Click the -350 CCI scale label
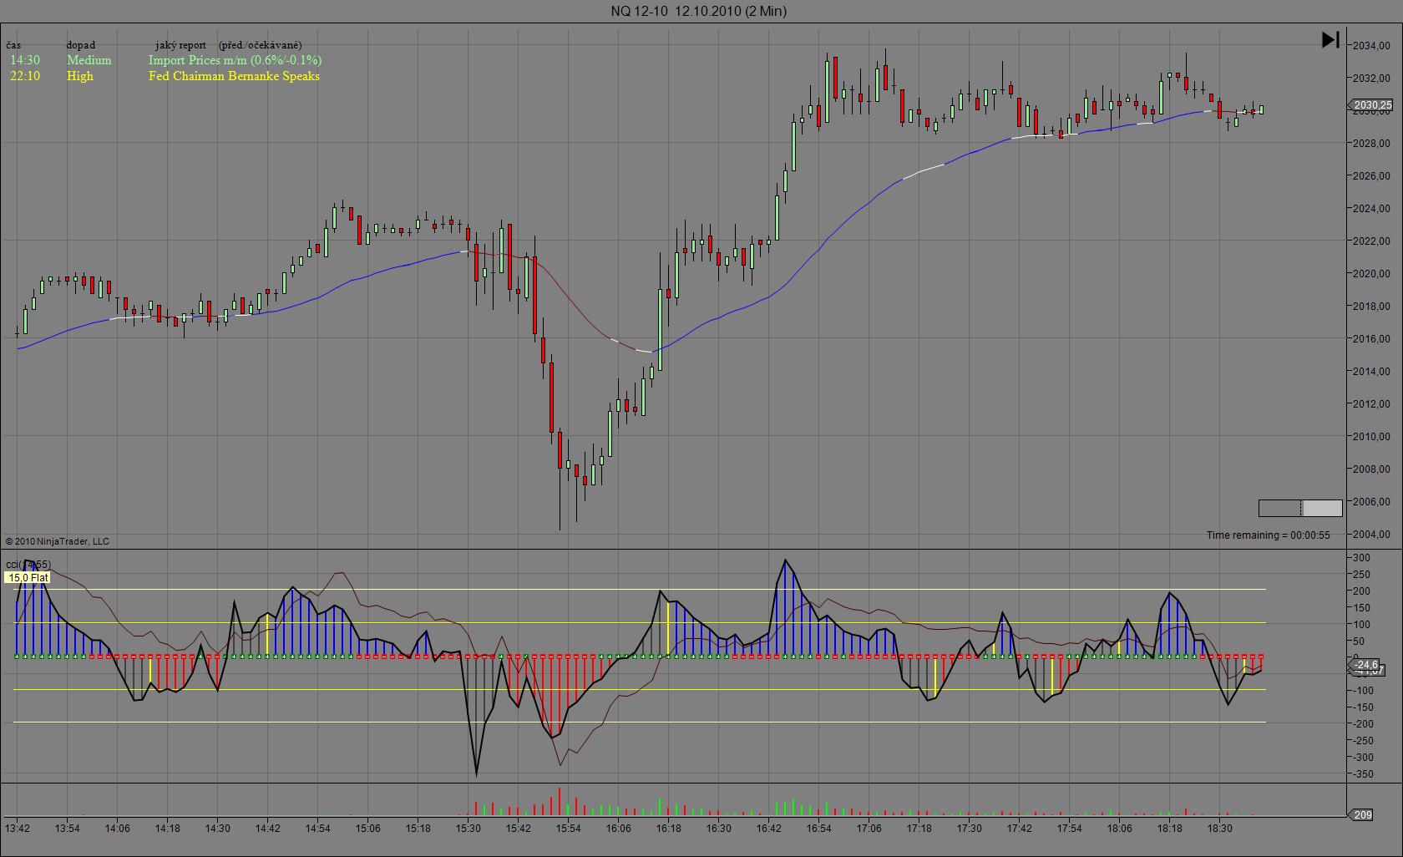This screenshot has height=857, width=1403. coord(1363,774)
